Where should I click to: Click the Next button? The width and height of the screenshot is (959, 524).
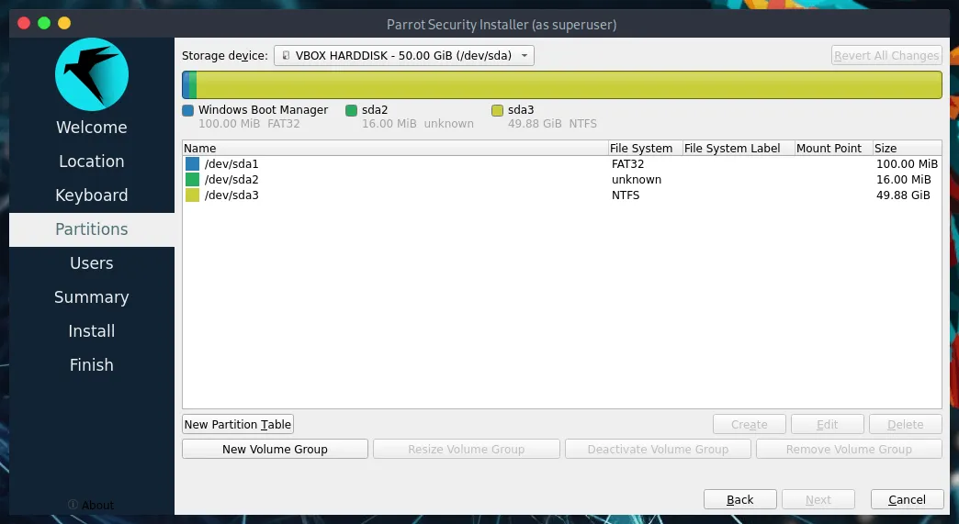click(818, 499)
